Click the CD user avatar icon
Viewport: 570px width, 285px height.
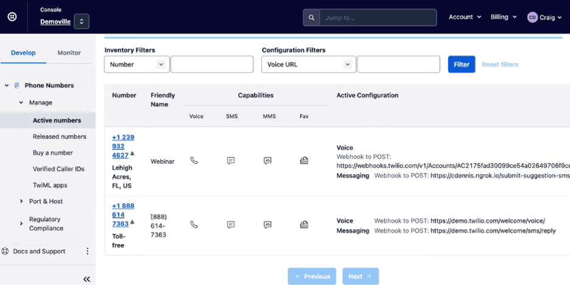532,18
